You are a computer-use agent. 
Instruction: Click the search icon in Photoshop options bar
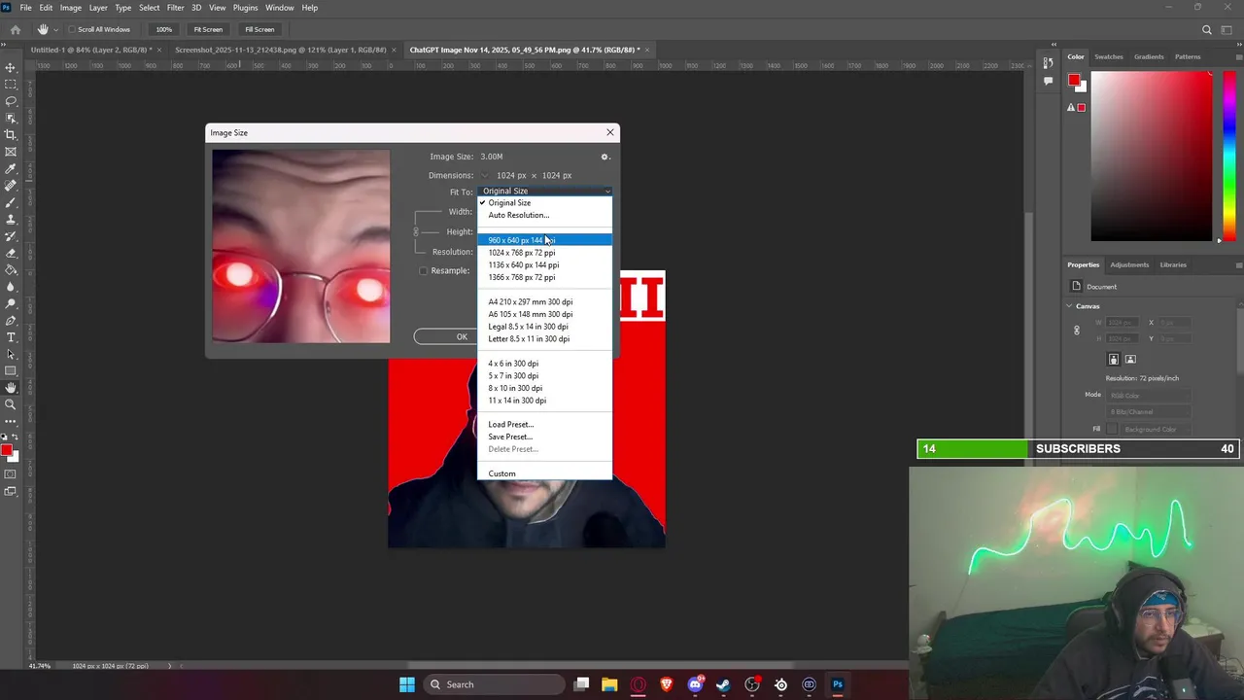1207,29
